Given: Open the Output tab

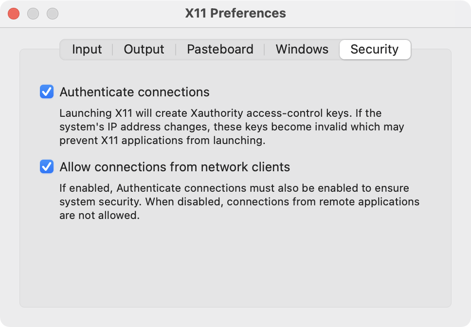Looking at the screenshot, I should pyautogui.click(x=144, y=50).
